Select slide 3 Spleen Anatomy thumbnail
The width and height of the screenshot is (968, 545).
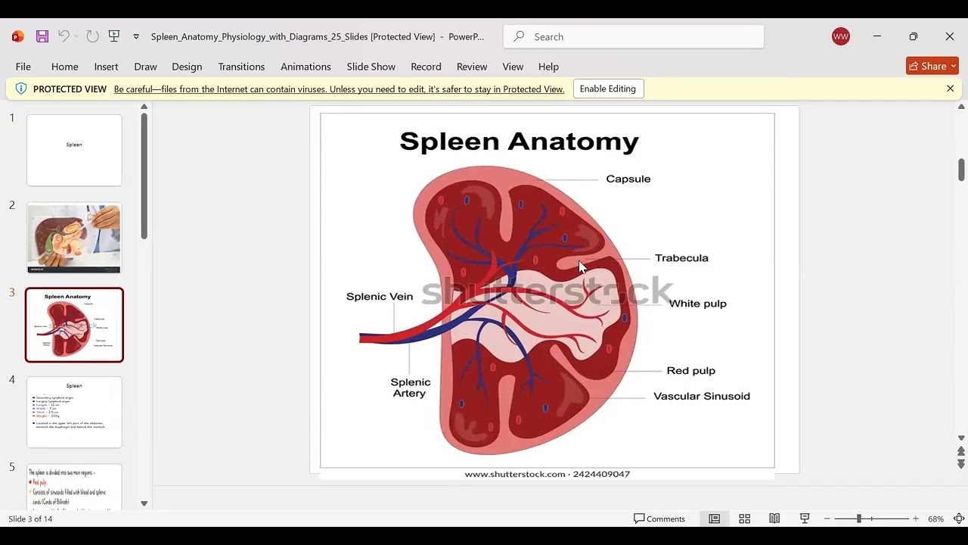click(x=74, y=325)
